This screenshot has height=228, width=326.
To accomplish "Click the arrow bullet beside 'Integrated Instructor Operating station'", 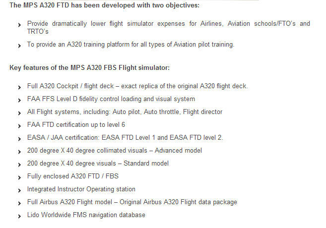I will 19,190.
